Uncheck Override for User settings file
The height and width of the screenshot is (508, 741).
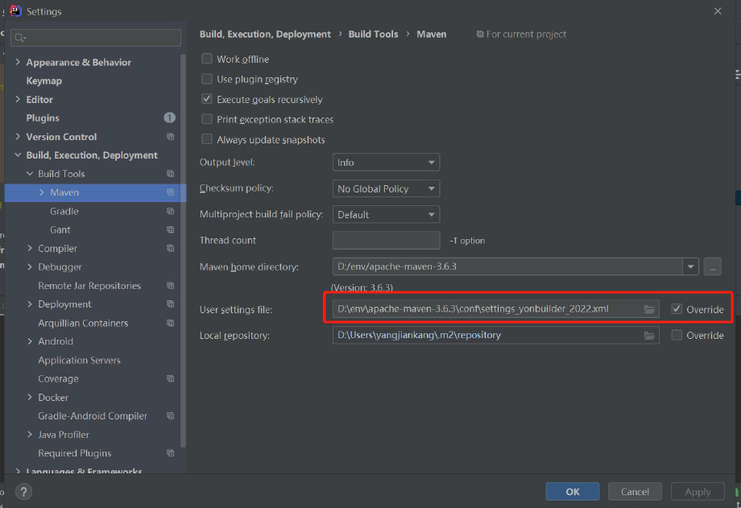(x=677, y=309)
